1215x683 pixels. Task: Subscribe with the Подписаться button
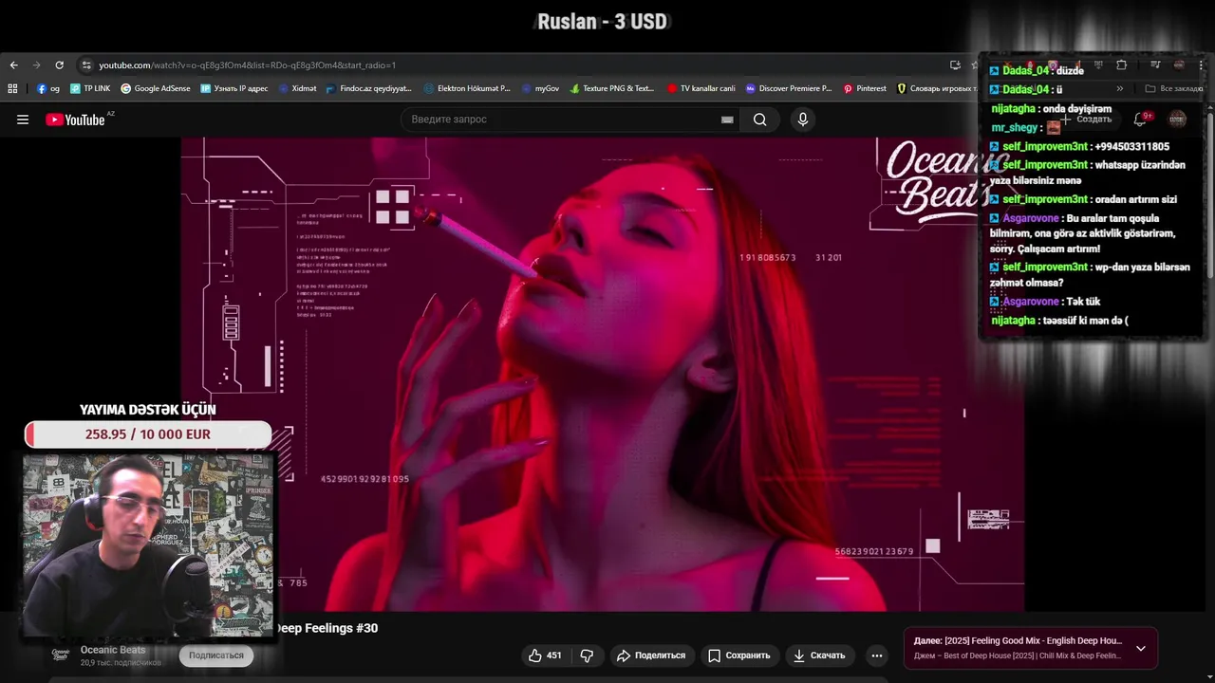click(216, 655)
